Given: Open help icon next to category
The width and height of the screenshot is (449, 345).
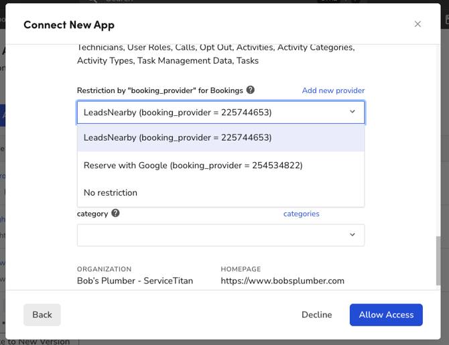Looking at the screenshot, I should (115, 213).
